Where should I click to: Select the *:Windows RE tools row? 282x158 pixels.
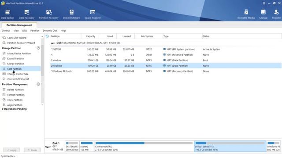pyautogui.click(x=166, y=71)
